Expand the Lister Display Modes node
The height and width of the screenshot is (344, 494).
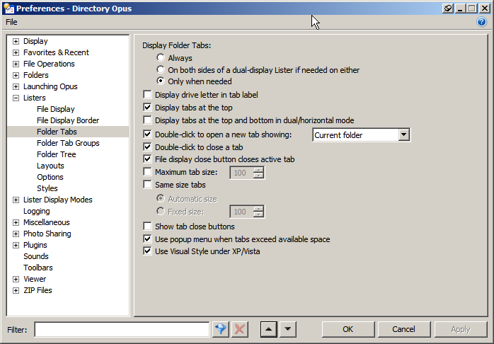click(16, 200)
